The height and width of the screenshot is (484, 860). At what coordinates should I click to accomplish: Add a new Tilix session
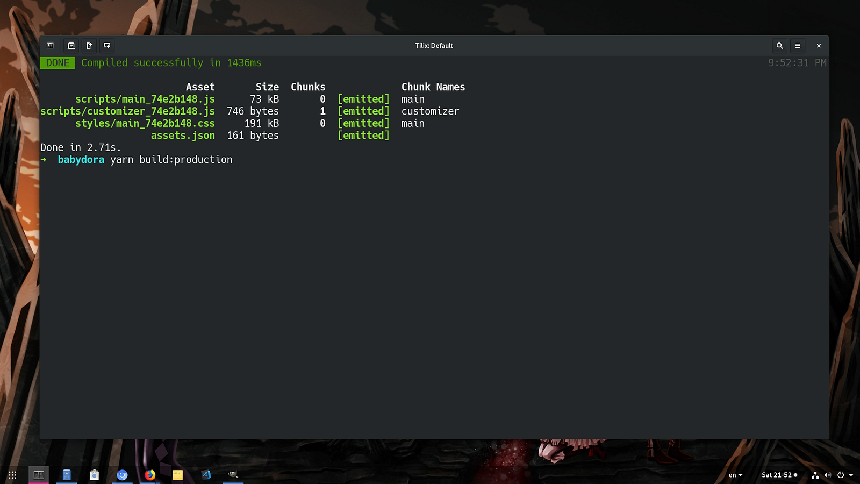tap(71, 46)
